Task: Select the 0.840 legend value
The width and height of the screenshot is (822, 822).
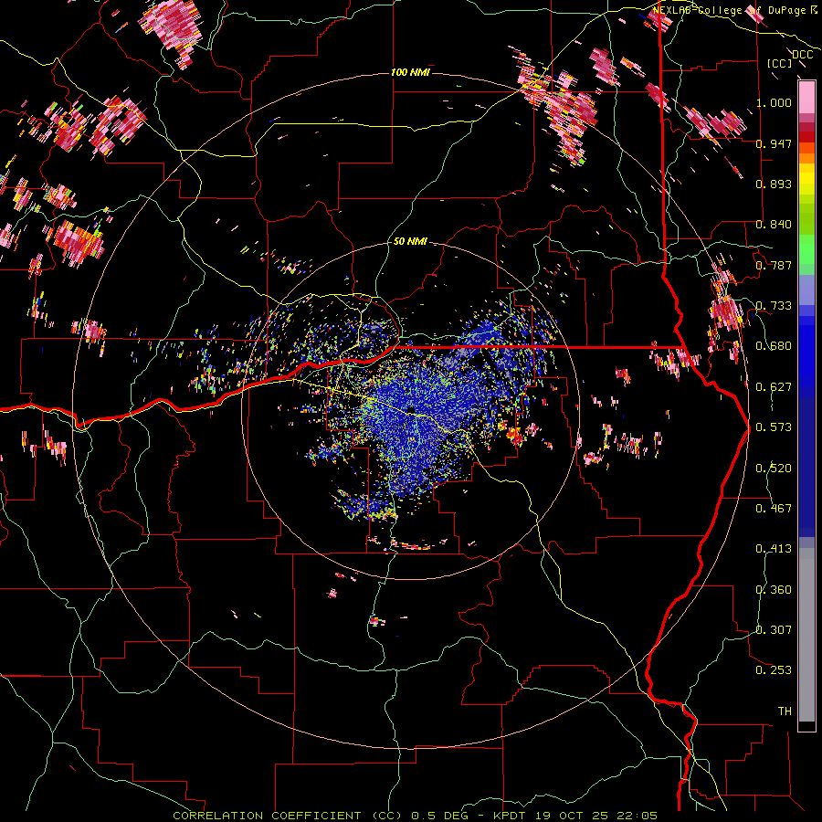Action: 774,225
